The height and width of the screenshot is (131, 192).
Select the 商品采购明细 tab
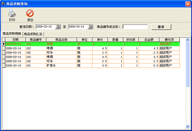click(x=12, y=33)
